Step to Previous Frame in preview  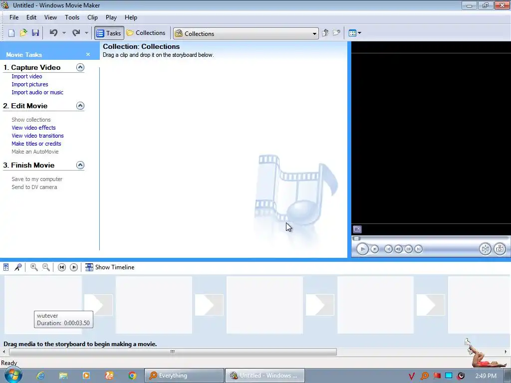coord(398,249)
